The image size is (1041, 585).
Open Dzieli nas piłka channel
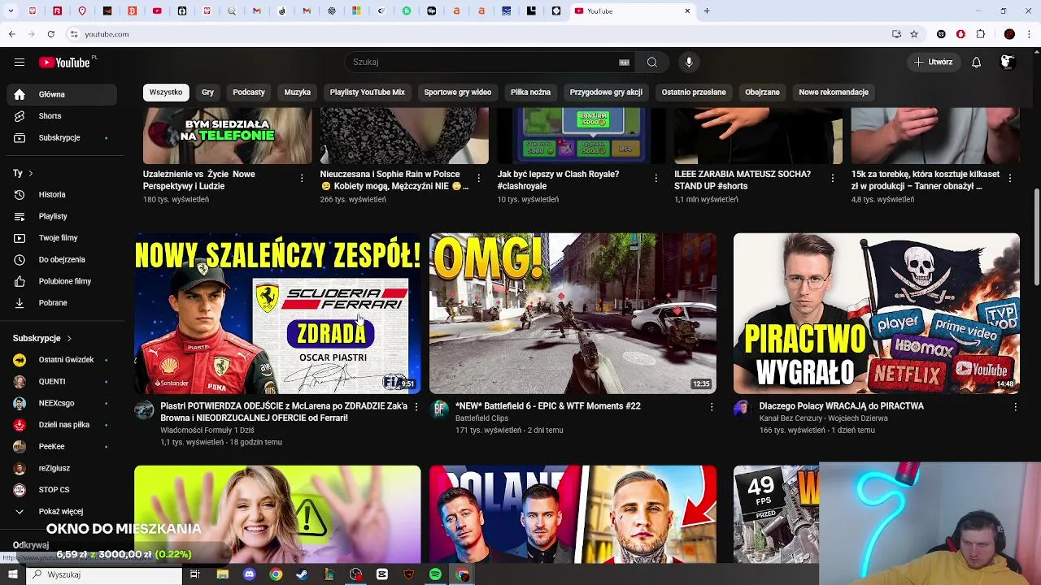pos(62,424)
